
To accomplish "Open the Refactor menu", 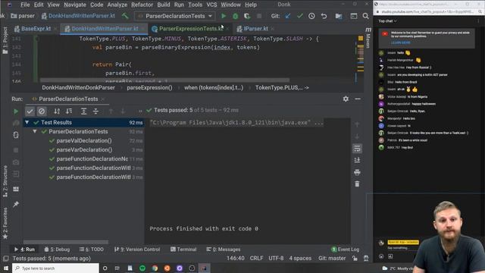I will [142, 5].
